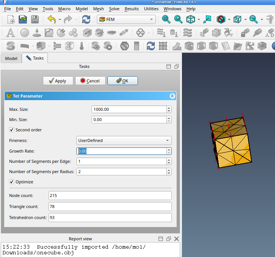Decrease the Min. Size spinner value

(x=169, y=121)
